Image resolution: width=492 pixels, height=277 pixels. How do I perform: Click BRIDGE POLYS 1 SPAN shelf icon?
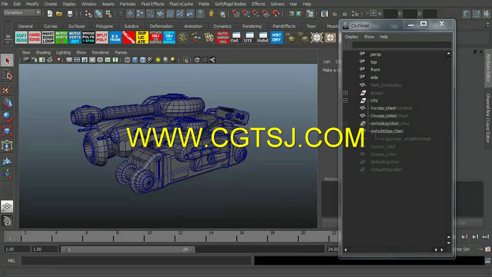[89, 38]
